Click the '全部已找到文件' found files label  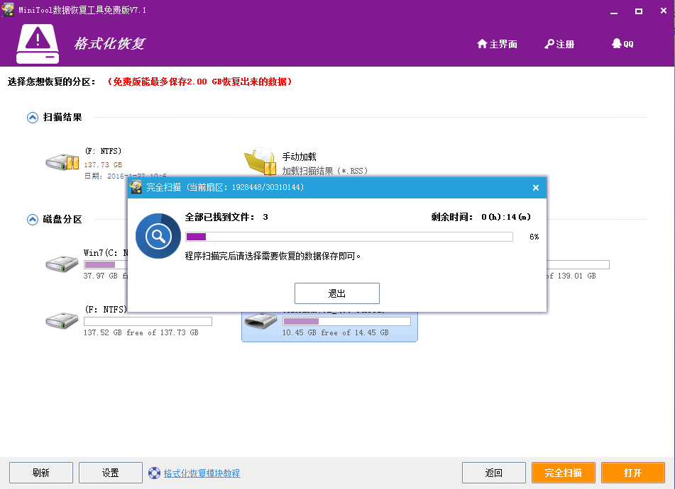pos(219,217)
